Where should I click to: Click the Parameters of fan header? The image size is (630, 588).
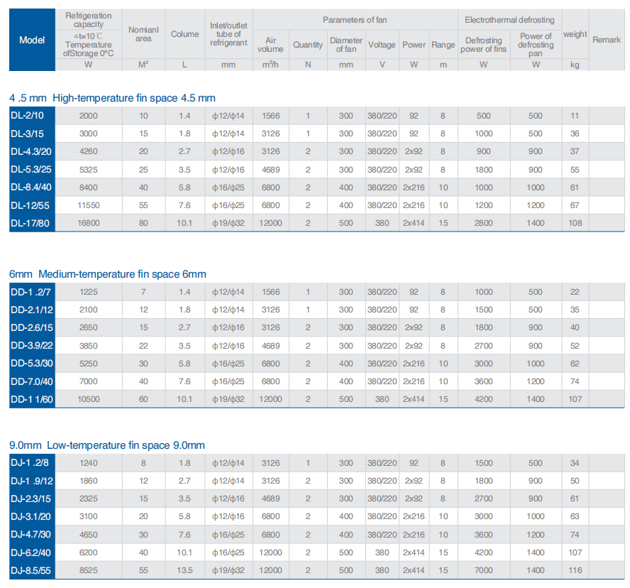pos(355,20)
